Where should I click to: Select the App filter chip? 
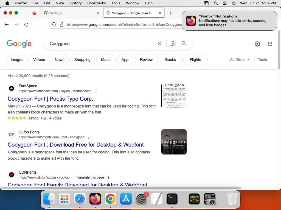coord(125,60)
